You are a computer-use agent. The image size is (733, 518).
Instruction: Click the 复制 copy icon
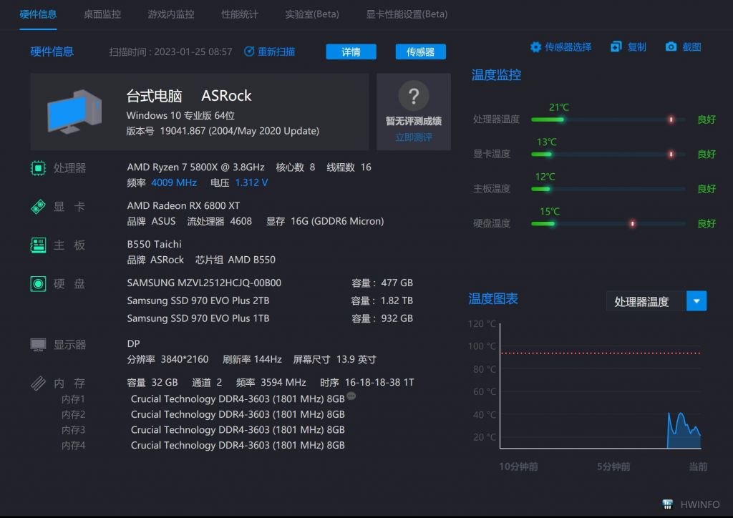coord(616,47)
